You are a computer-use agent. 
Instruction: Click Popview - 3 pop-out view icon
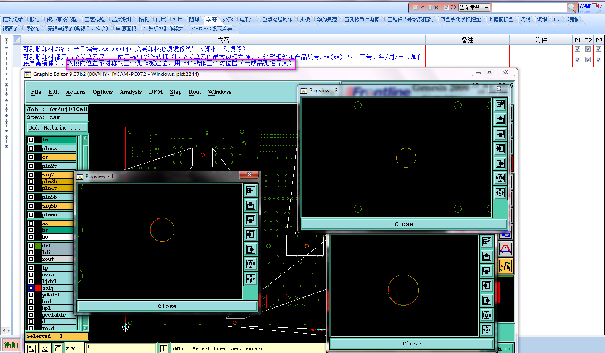500,105
